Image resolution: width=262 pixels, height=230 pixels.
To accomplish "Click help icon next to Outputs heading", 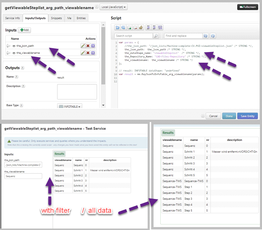I will tap(23, 68).
